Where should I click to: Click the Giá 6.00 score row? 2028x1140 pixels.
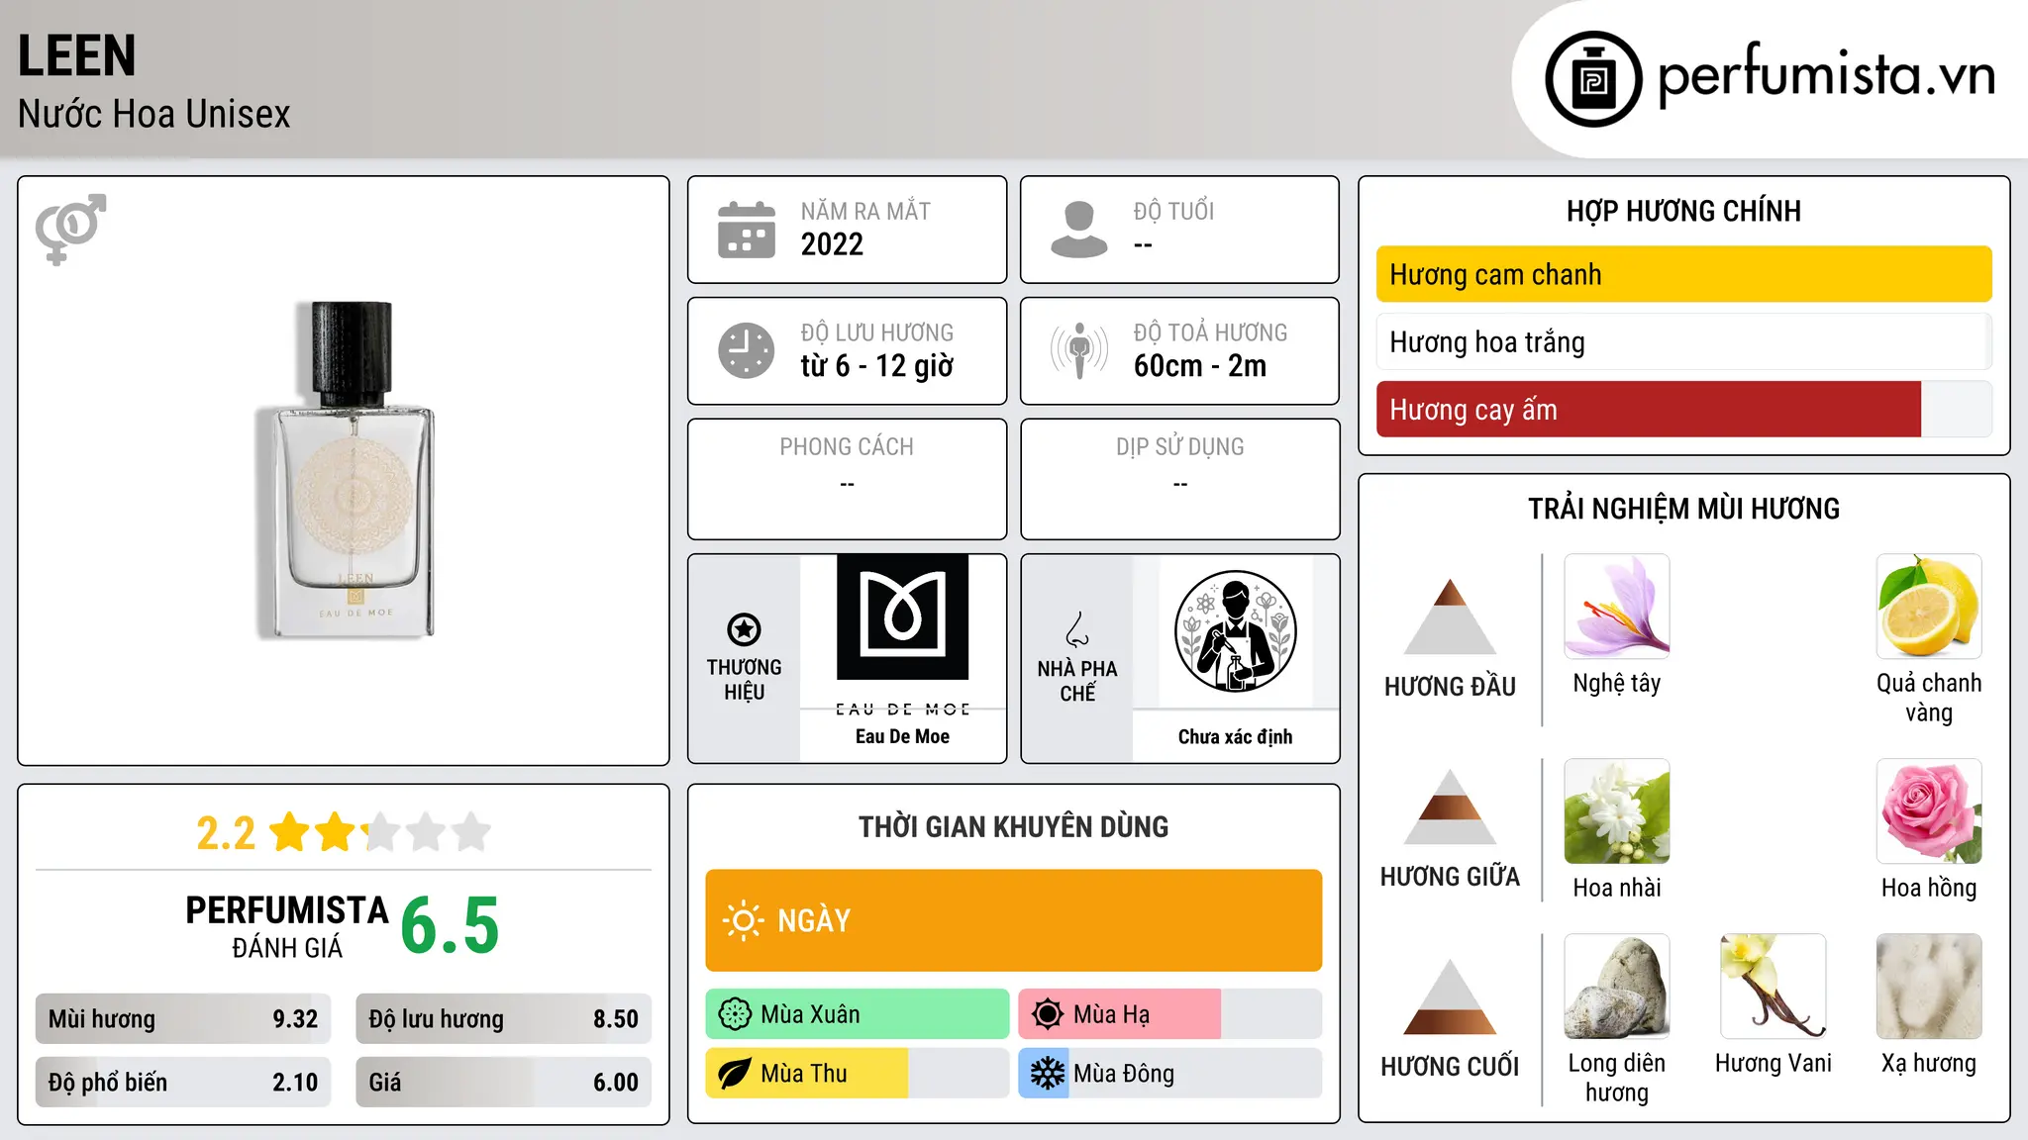(503, 1083)
